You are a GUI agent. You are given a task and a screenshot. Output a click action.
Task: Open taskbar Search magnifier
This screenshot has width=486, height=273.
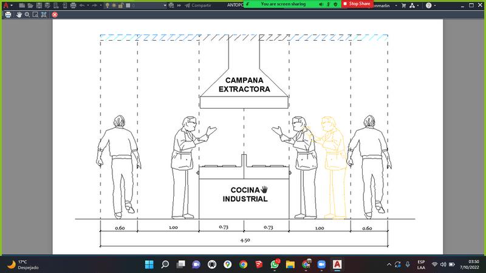[165, 265]
